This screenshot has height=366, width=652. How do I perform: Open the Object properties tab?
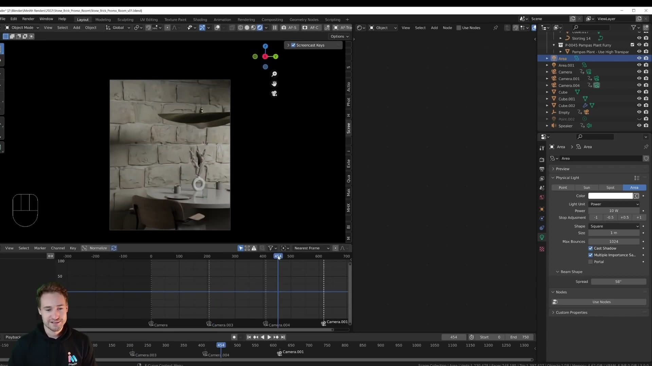pos(542,209)
